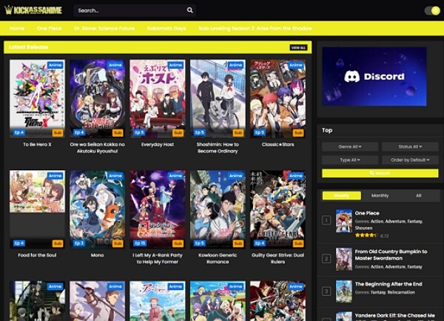This screenshot has height=321, width=444.
Task: Click the KickAssAnime crown logo
Action: [33, 10]
